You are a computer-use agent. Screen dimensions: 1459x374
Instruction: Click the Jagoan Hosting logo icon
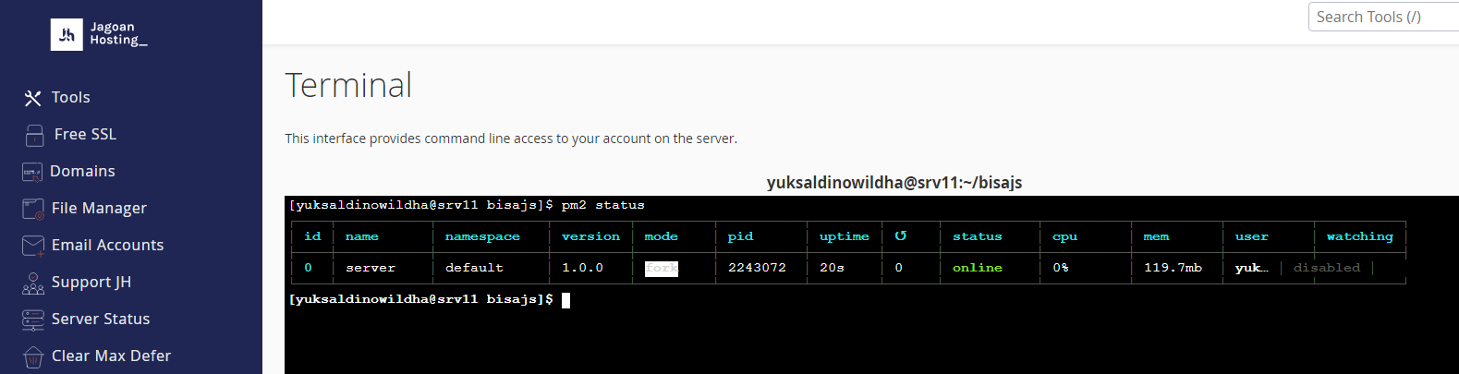[67, 35]
